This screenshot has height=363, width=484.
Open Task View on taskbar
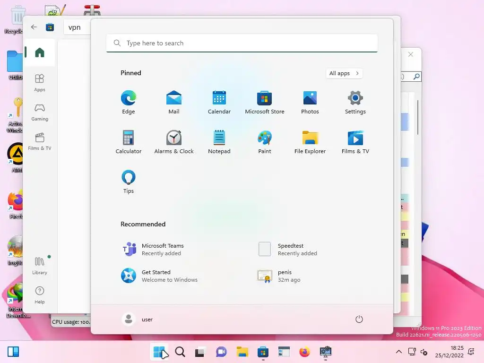click(x=200, y=352)
